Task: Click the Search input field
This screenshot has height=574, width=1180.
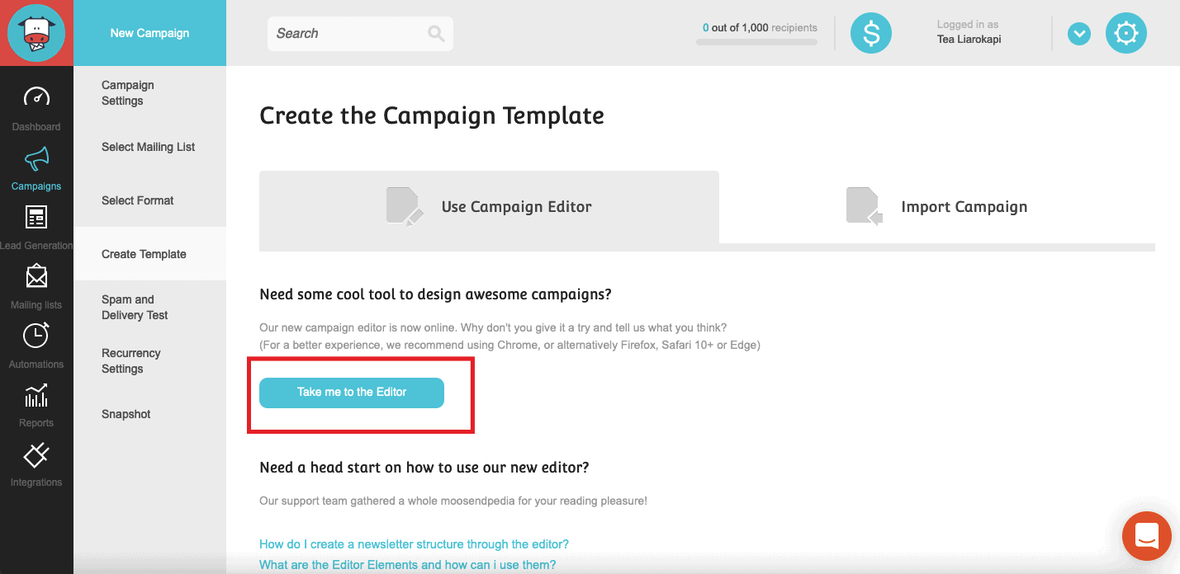Action: click(x=360, y=34)
